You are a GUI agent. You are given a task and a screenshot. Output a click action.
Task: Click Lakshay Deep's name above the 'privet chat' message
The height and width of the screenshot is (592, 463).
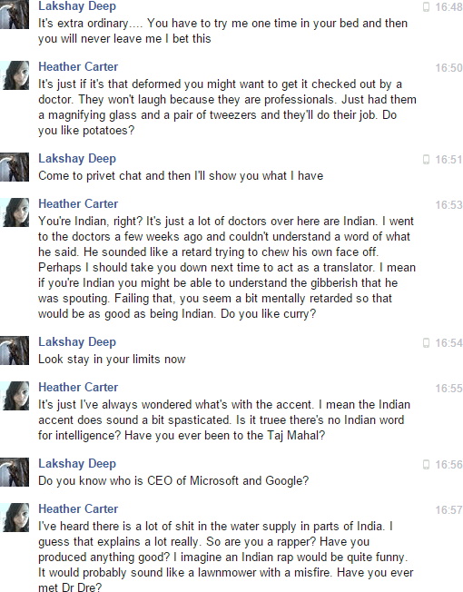click(x=77, y=159)
